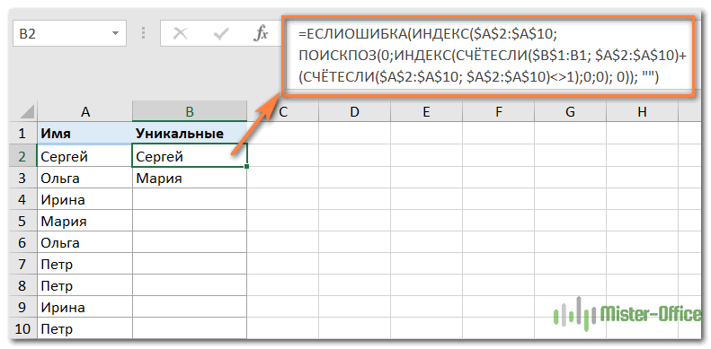The width and height of the screenshot is (711, 349).
Task: Click the formula bar resize dots handle
Action: (x=143, y=33)
